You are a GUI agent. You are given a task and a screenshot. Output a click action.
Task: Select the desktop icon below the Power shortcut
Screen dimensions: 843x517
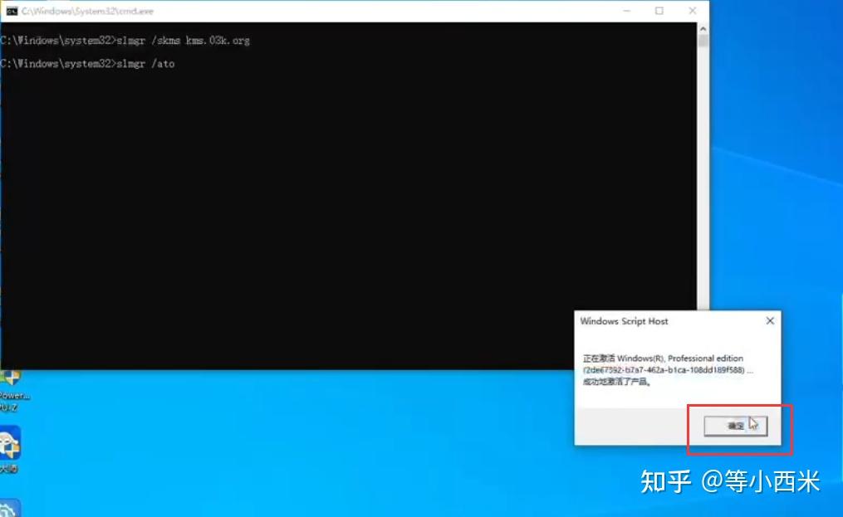(11, 449)
